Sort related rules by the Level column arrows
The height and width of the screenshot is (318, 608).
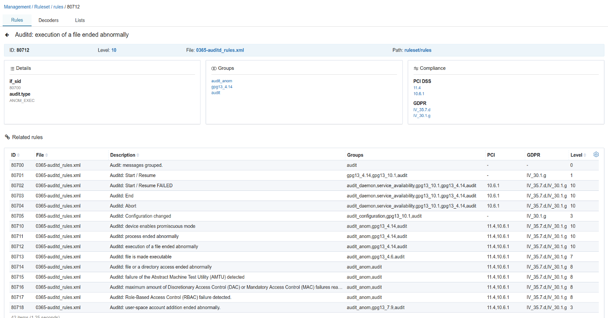pos(585,155)
